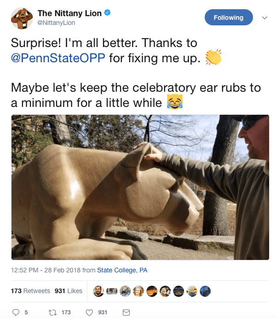The height and width of the screenshot is (318, 276).
Task: Click the State College, PA location link
Action: [122, 270]
